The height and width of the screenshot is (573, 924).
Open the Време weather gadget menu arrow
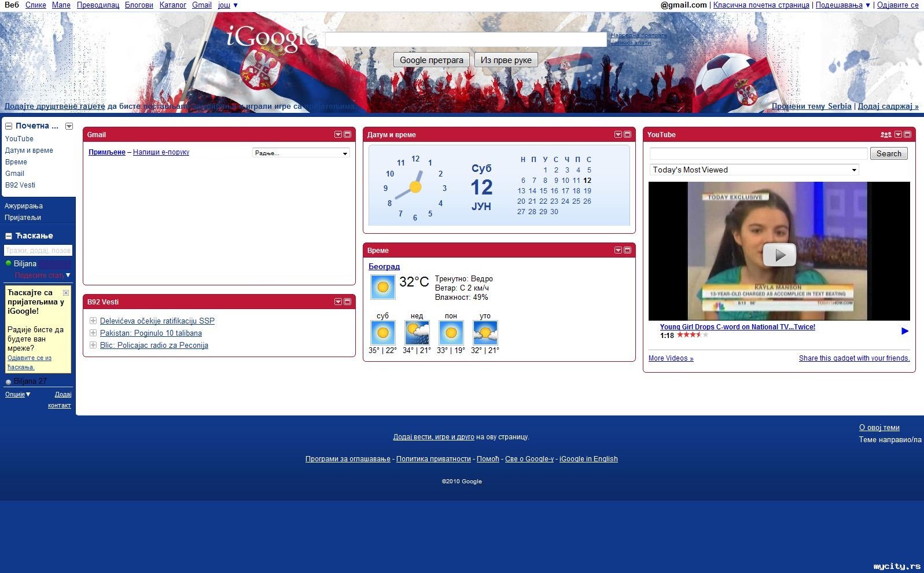click(618, 250)
